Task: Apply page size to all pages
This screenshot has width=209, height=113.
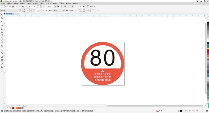Action: [42, 10]
